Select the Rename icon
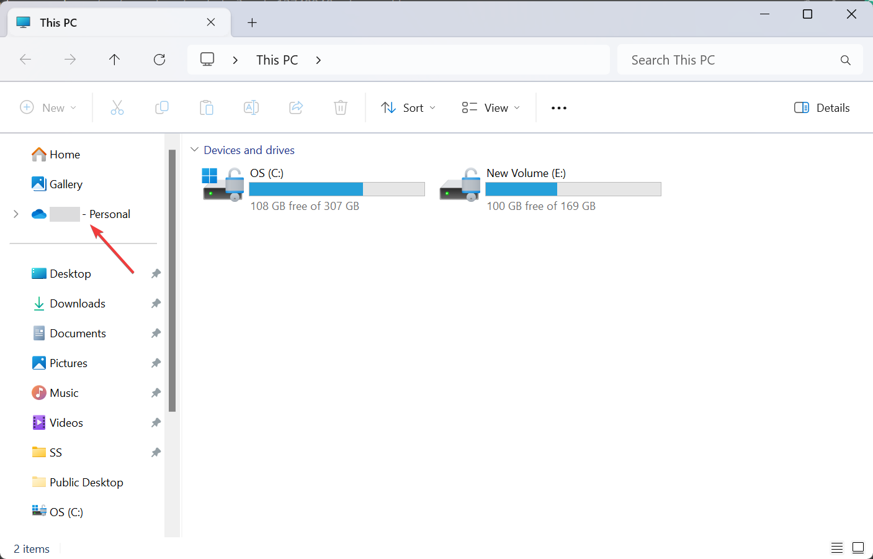 (x=251, y=107)
